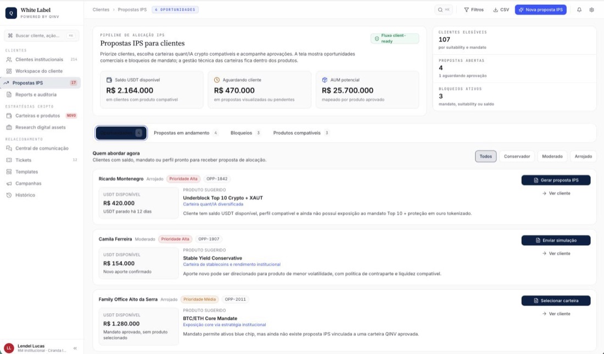Click the 4 Oportunidades badge
604x354 pixels.
coord(175,10)
